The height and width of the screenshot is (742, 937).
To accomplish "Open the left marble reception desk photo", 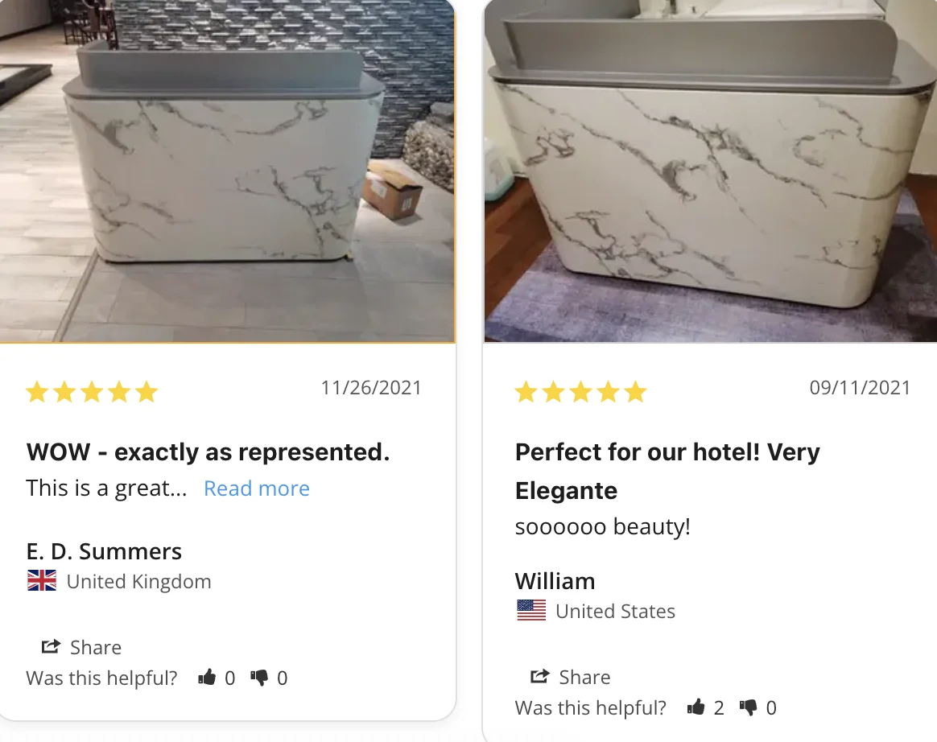I will tap(227, 171).
